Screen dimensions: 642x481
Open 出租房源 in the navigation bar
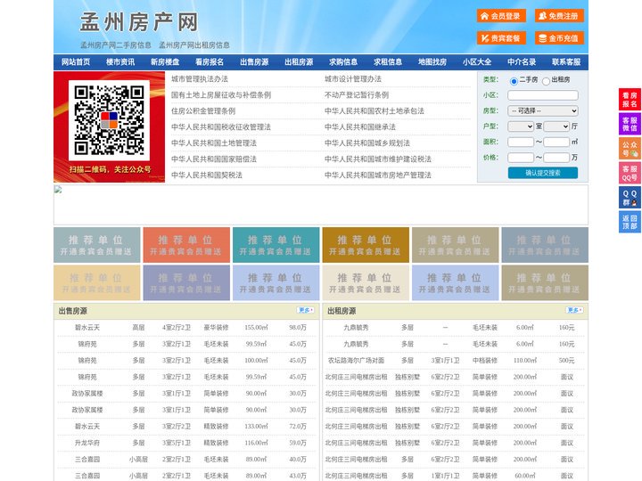(x=299, y=62)
